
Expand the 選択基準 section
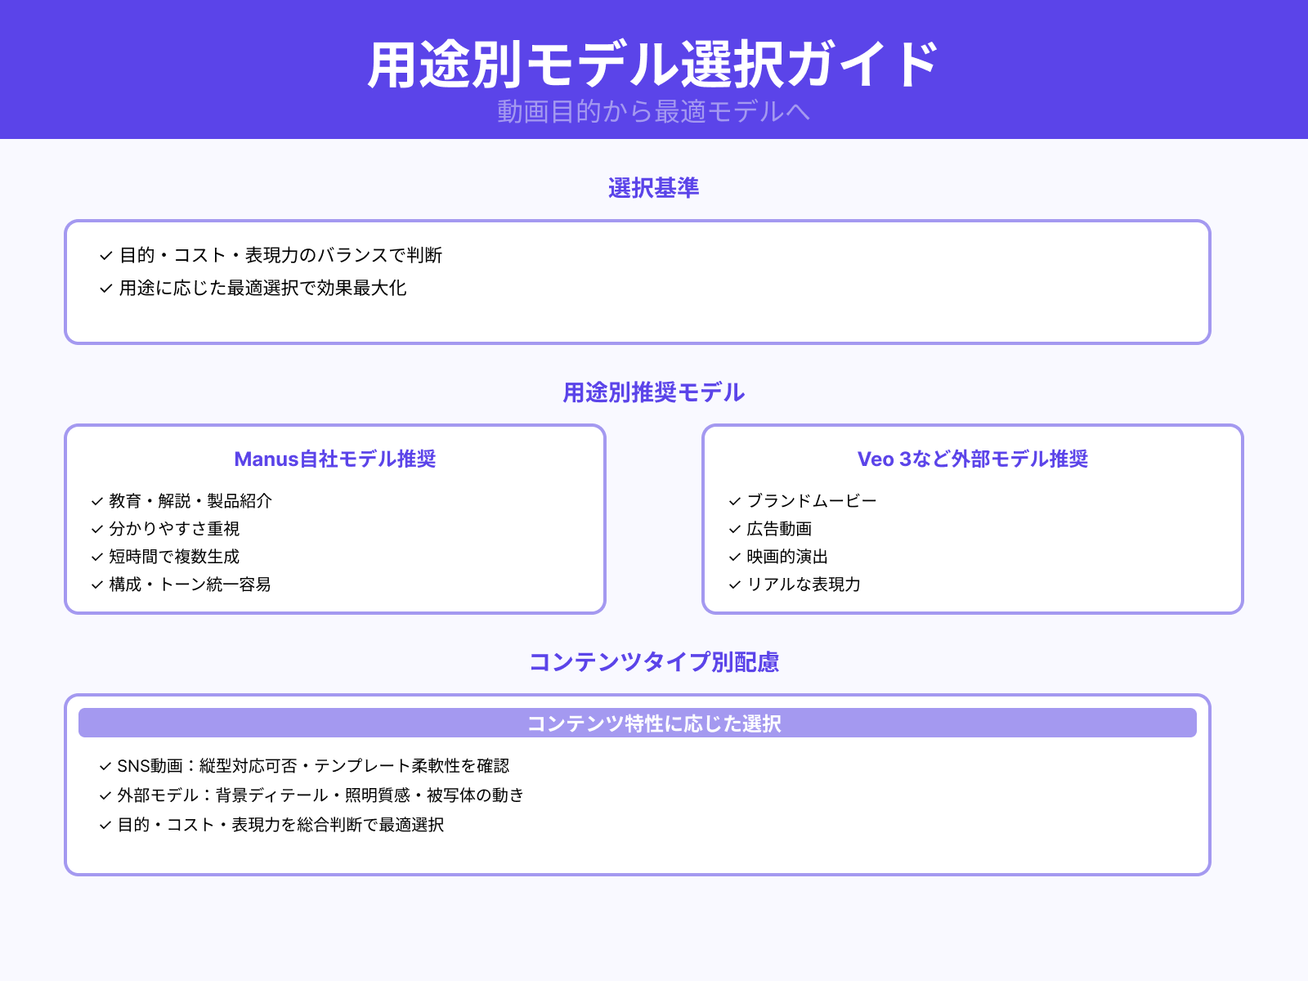coord(654,186)
